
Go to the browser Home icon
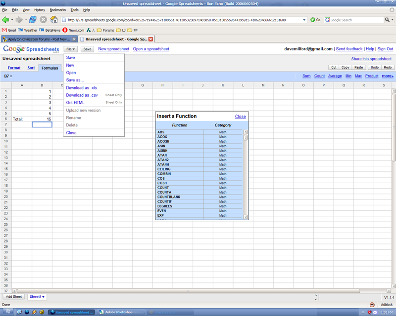[54, 20]
